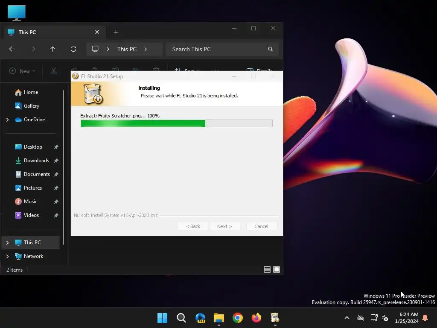437x328 pixels.
Task: Go back in File Explorer
Action: pos(12,49)
